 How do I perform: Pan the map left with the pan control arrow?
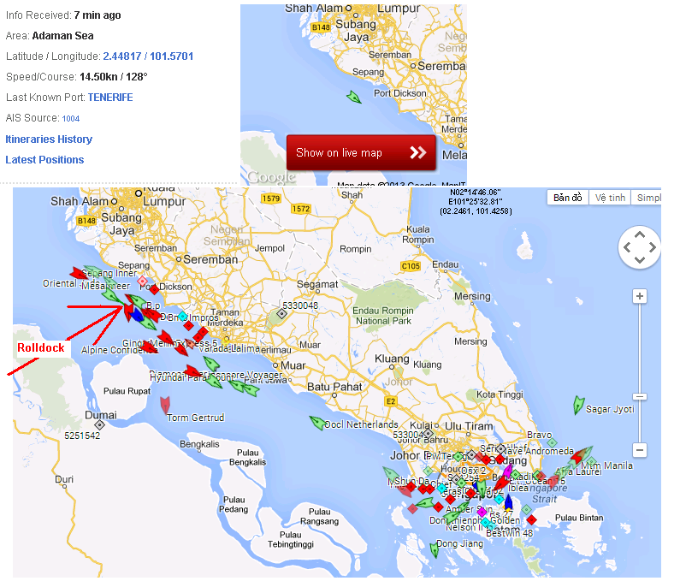tap(627, 247)
